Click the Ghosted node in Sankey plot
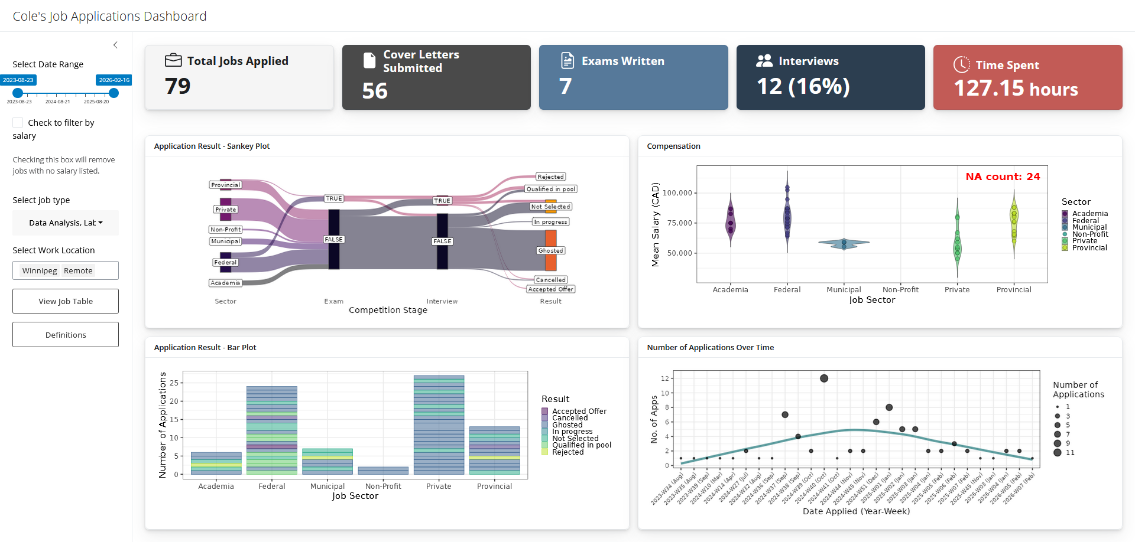This screenshot has height=542, width=1135. click(550, 250)
